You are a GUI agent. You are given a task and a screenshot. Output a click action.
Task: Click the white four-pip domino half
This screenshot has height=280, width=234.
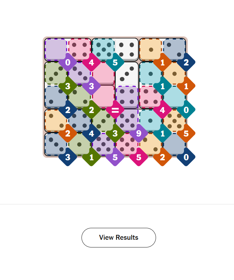(x=127, y=49)
